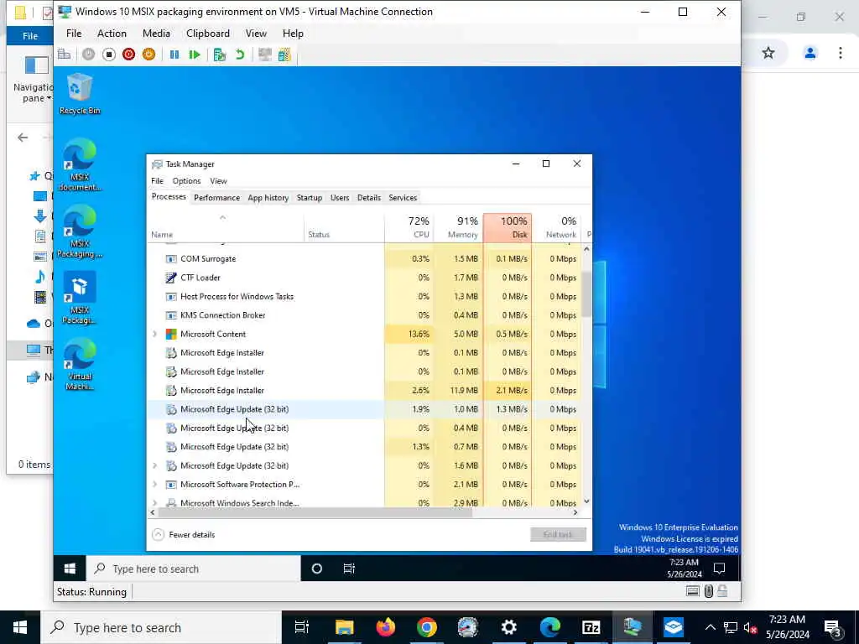The height and width of the screenshot is (644, 859).
Task: Click the orange Save VM state icon
Action: coord(148,55)
